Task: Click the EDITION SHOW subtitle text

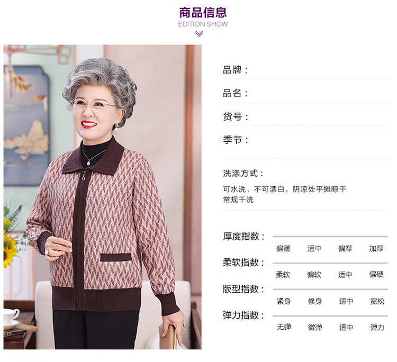Action: (203, 24)
